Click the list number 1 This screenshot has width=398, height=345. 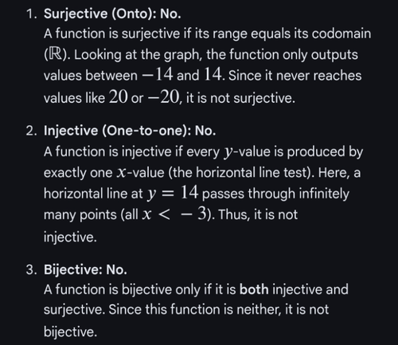(31, 14)
